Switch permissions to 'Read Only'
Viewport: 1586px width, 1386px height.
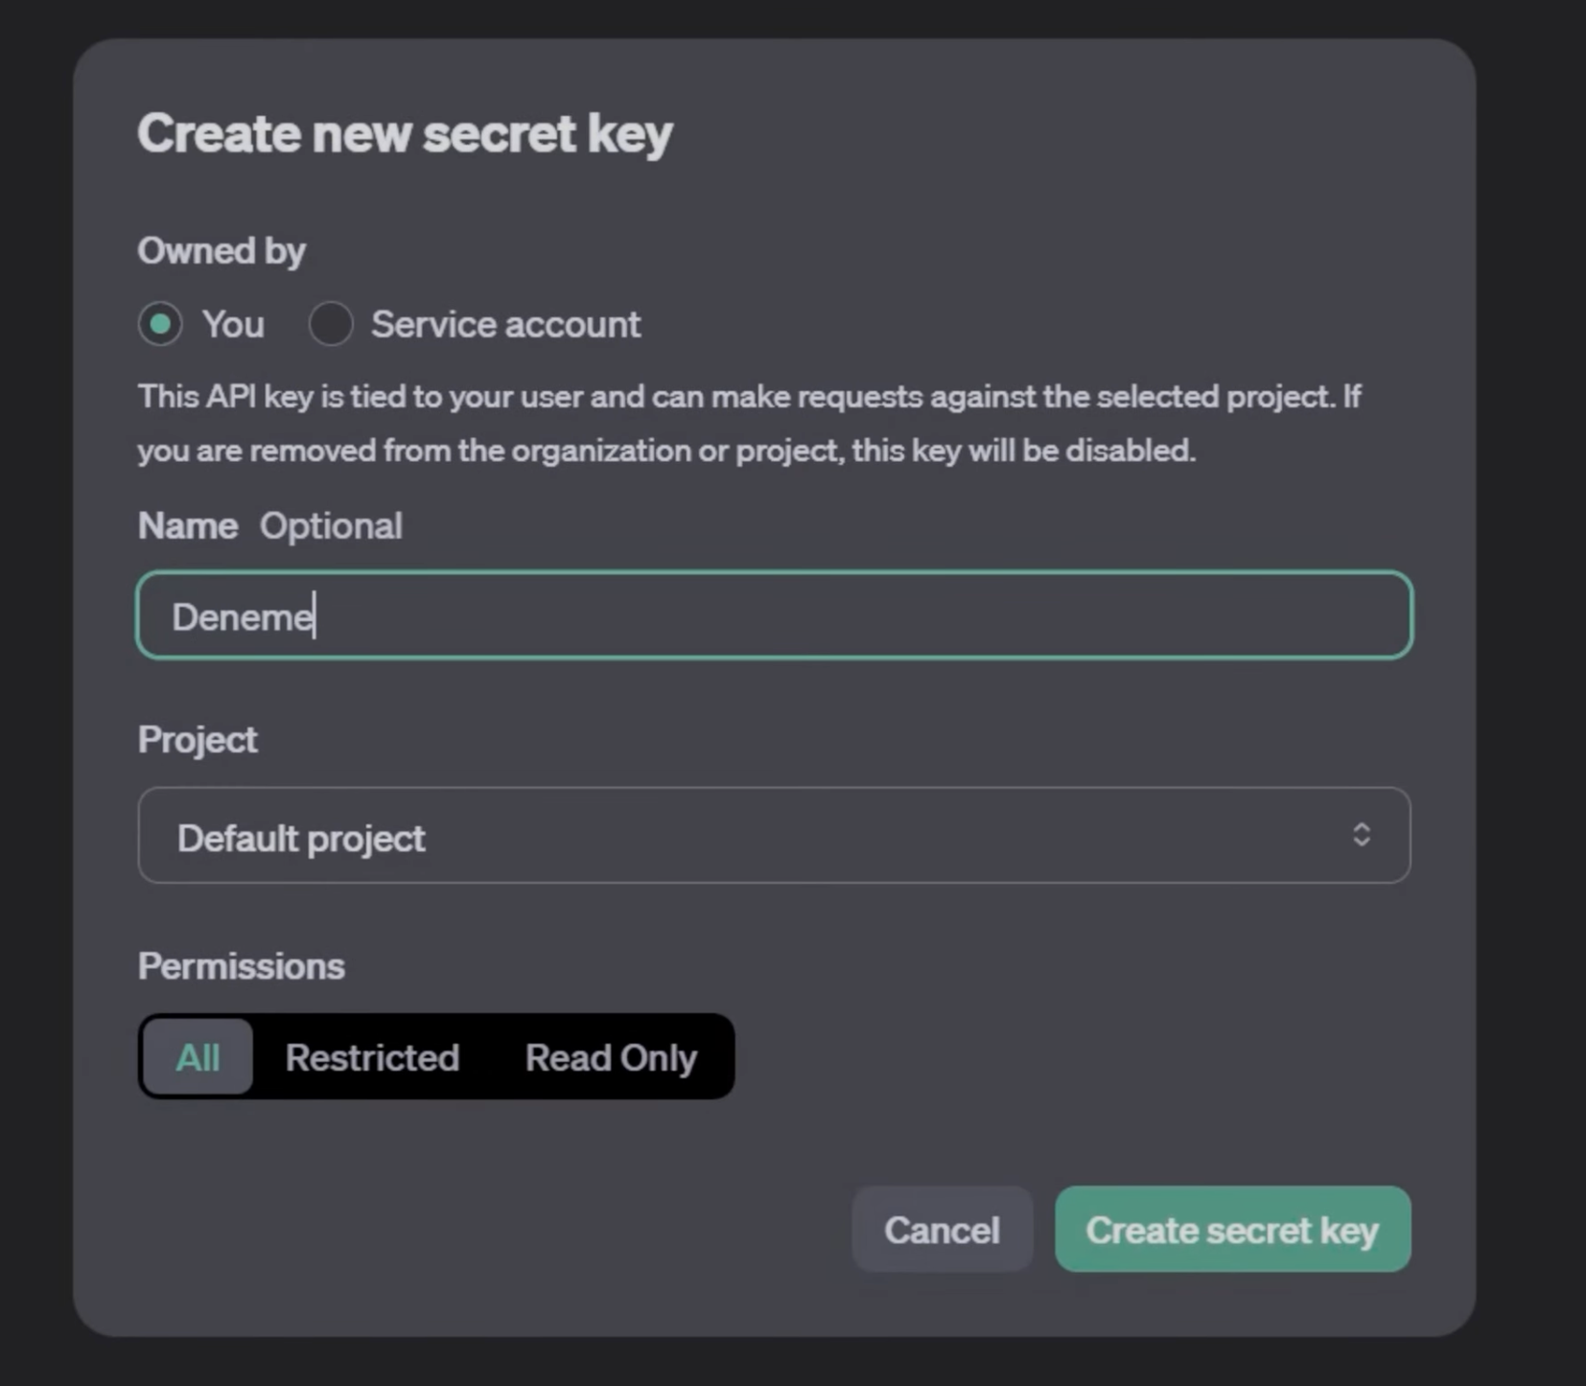point(610,1057)
